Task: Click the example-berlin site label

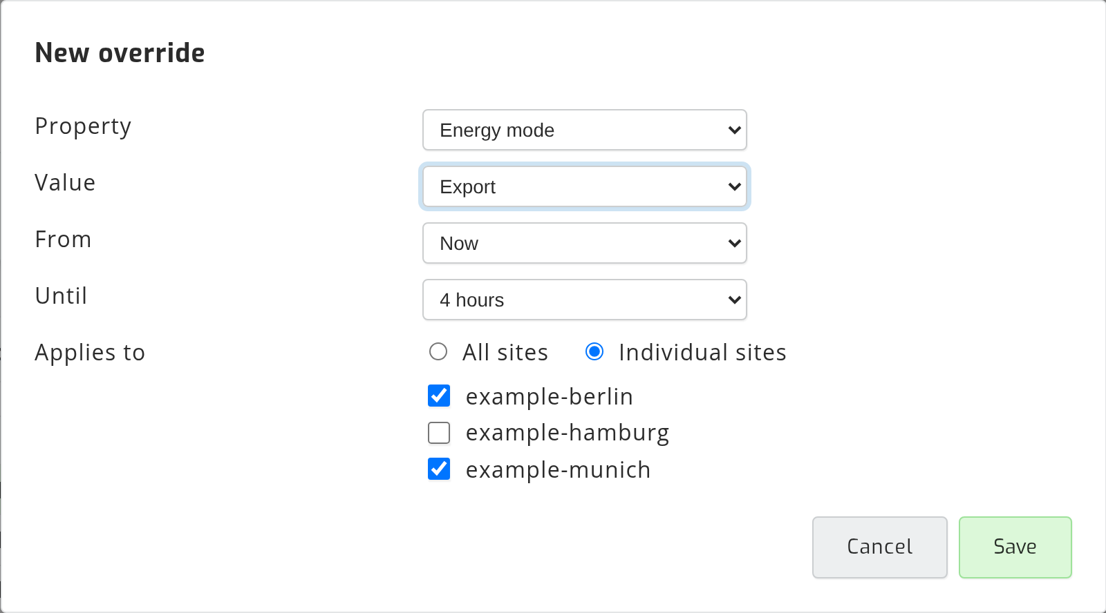Action: (x=550, y=396)
